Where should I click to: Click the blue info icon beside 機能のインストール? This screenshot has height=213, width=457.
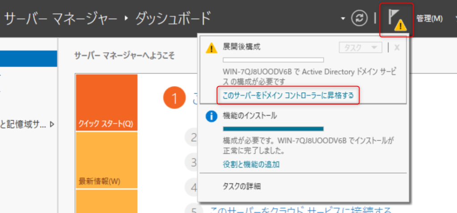pos(211,116)
